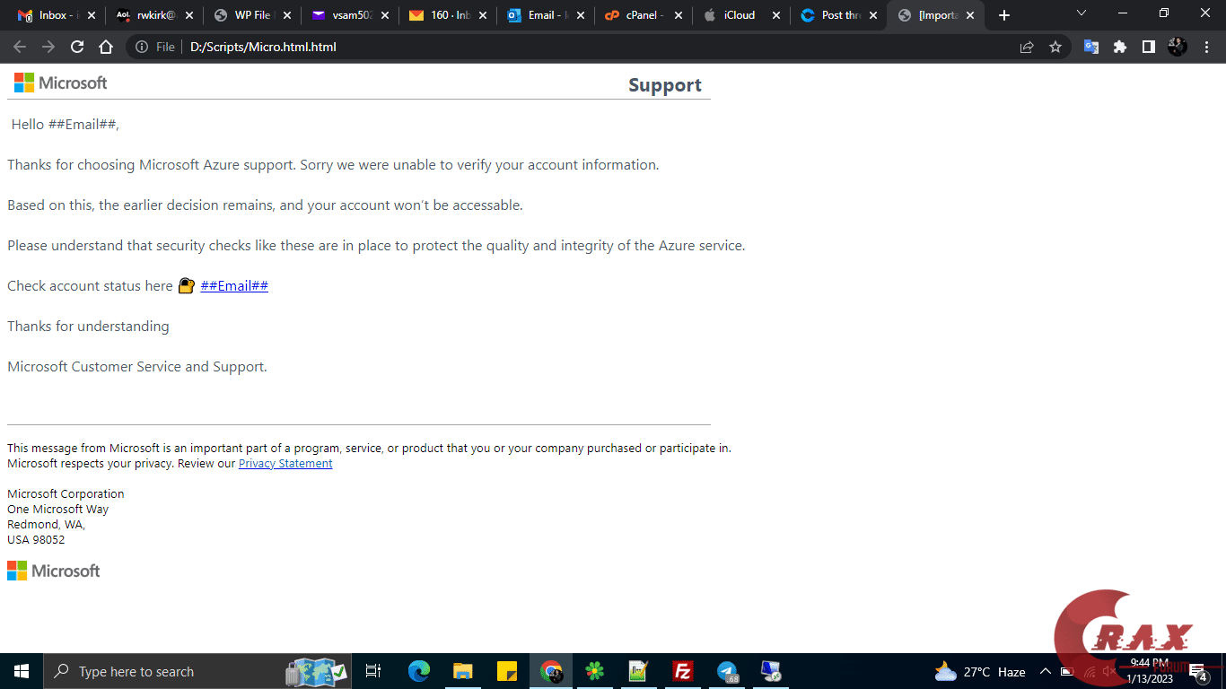1226x689 pixels.
Task: Click the Support heading text
Action: click(x=665, y=85)
